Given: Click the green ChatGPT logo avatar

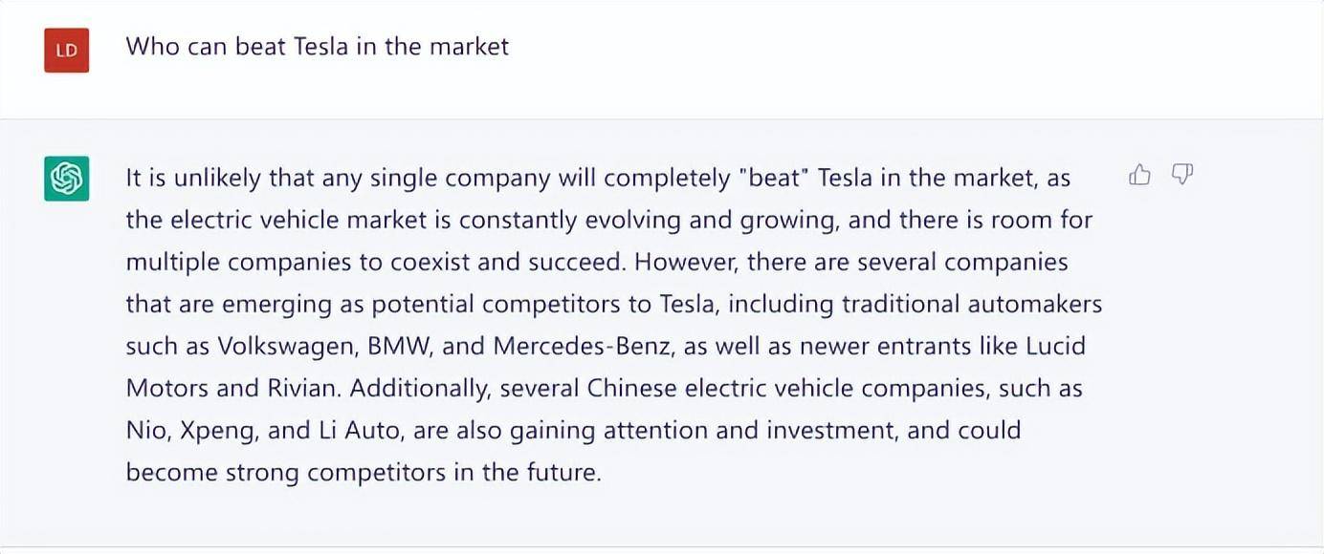Looking at the screenshot, I should 67,179.
